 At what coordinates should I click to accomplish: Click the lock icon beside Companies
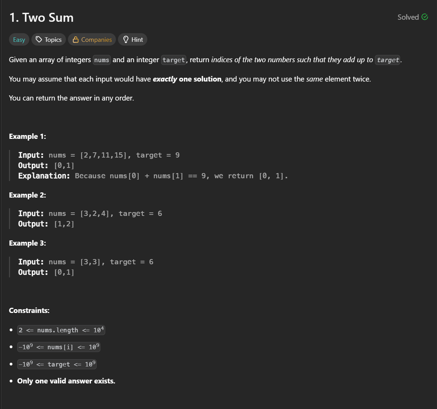[76, 40]
